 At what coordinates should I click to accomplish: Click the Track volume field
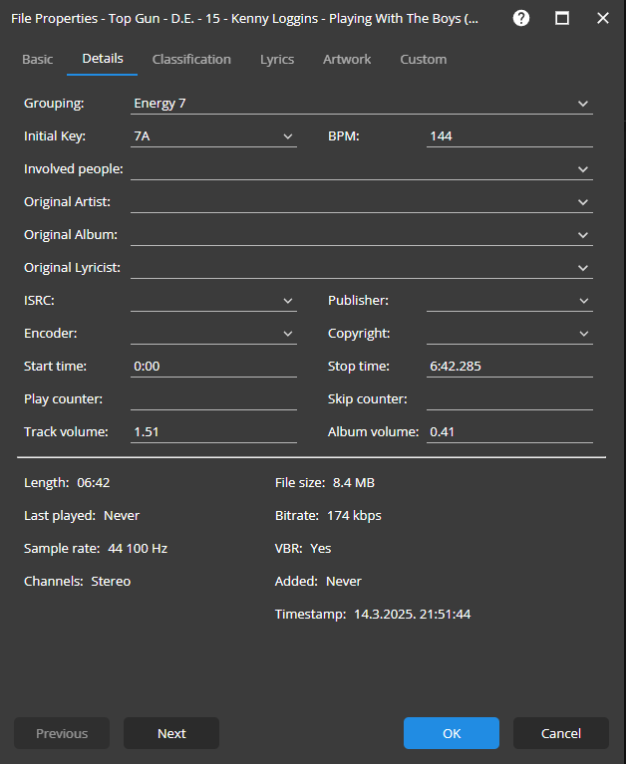point(213,432)
